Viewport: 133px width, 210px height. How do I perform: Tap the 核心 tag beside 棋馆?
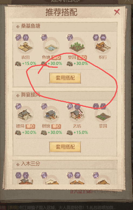(56, 126)
